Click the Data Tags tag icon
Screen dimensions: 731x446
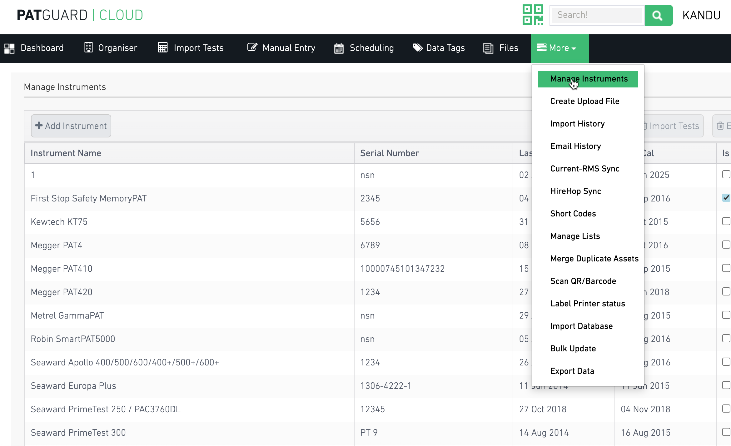click(x=418, y=47)
